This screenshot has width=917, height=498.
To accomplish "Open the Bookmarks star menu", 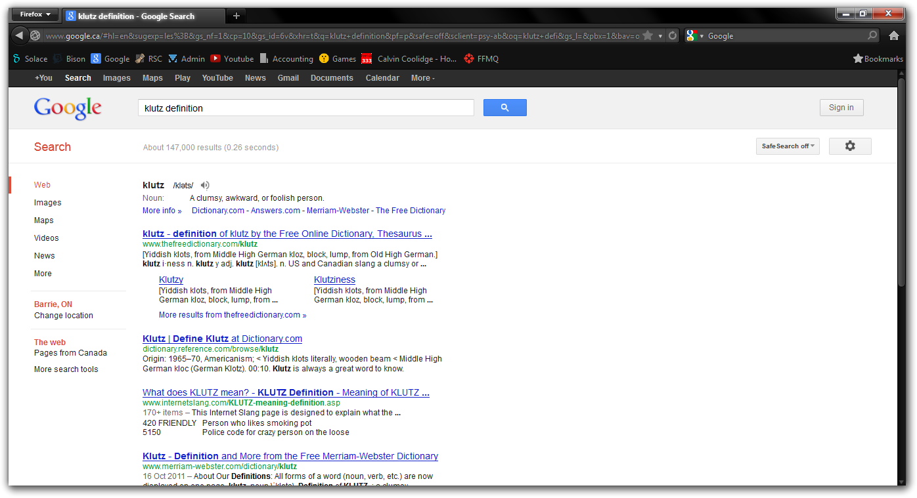I will [x=878, y=59].
